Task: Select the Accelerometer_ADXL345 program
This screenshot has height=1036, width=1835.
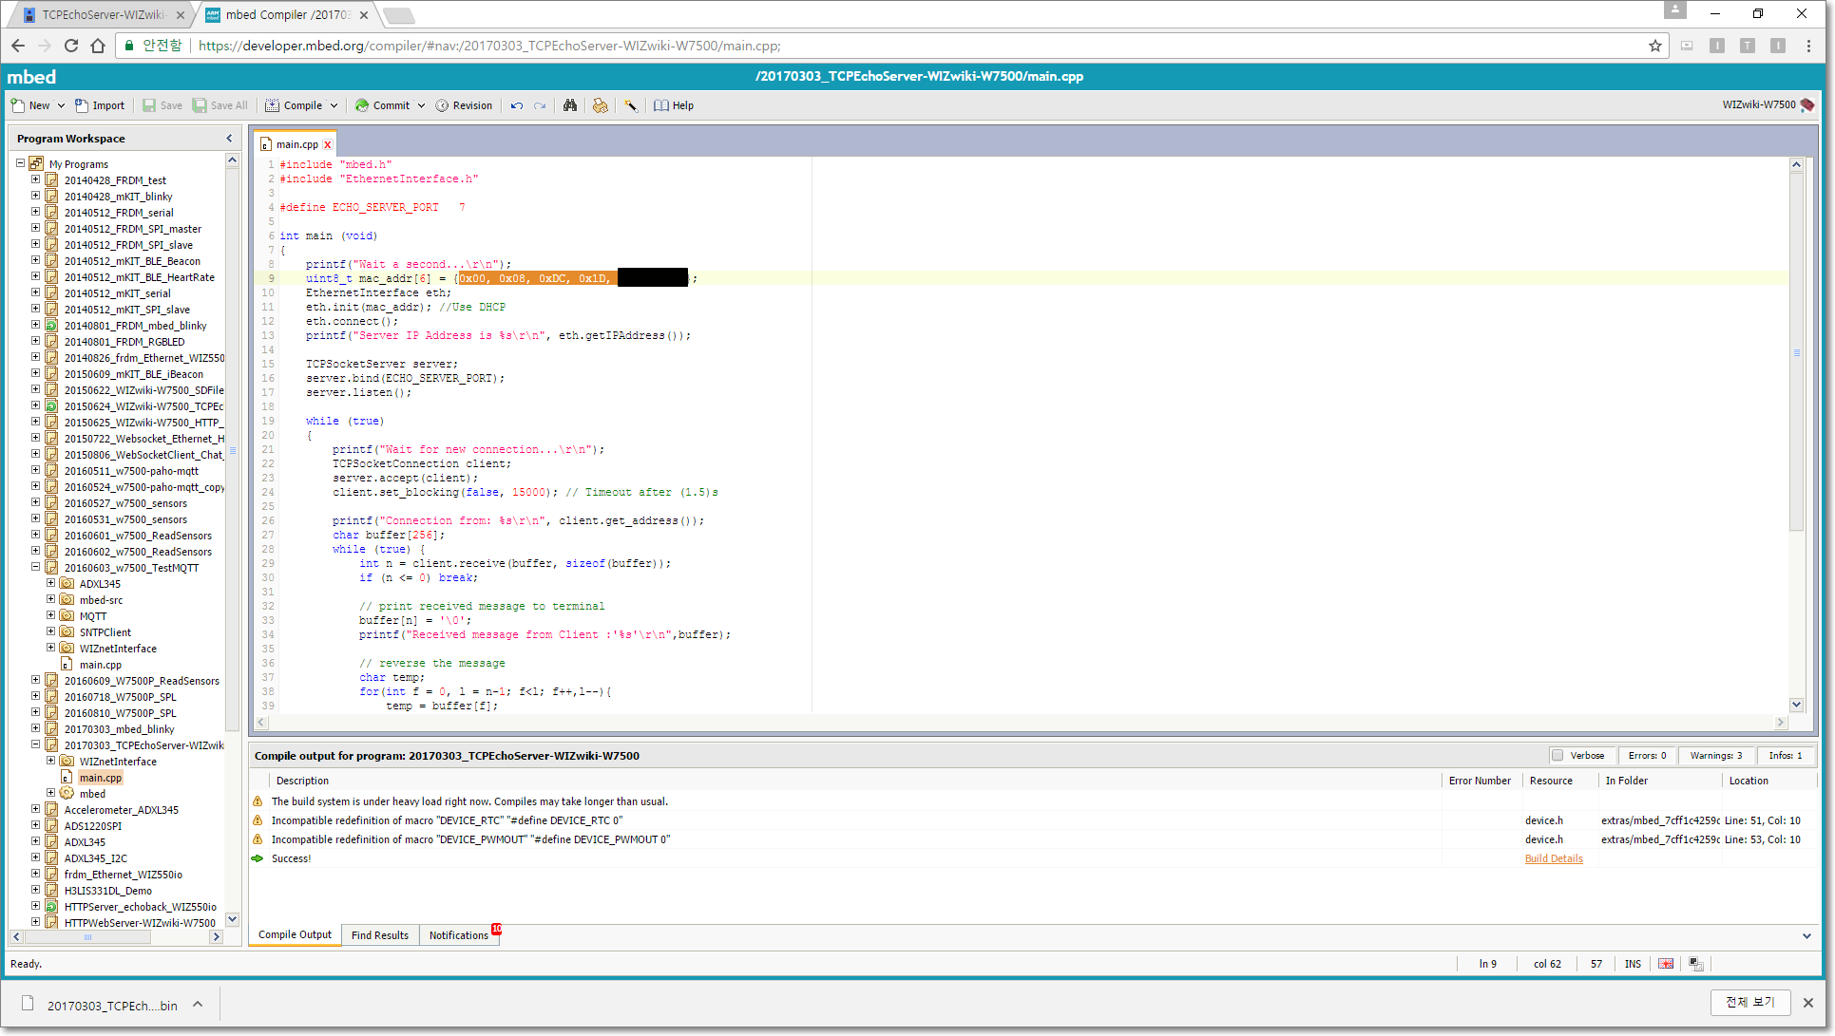Action: coord(121,810)
